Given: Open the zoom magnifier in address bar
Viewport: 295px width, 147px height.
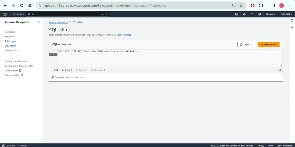Looking at the screenshot, I should (x=234, y=5).
